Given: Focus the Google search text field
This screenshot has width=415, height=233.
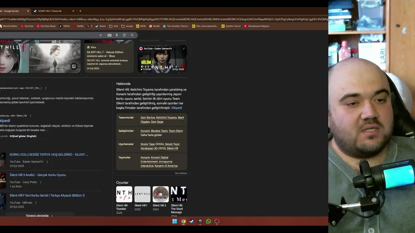Looking at the screenshot, I should [x=49, y=35].
